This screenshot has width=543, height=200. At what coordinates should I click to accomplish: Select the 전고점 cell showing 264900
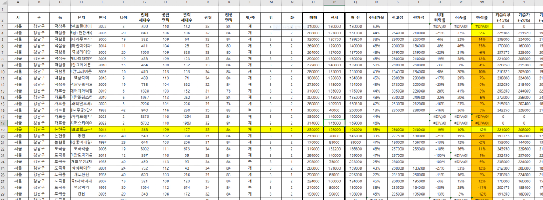pyautogui.click(x=398, y=33)
